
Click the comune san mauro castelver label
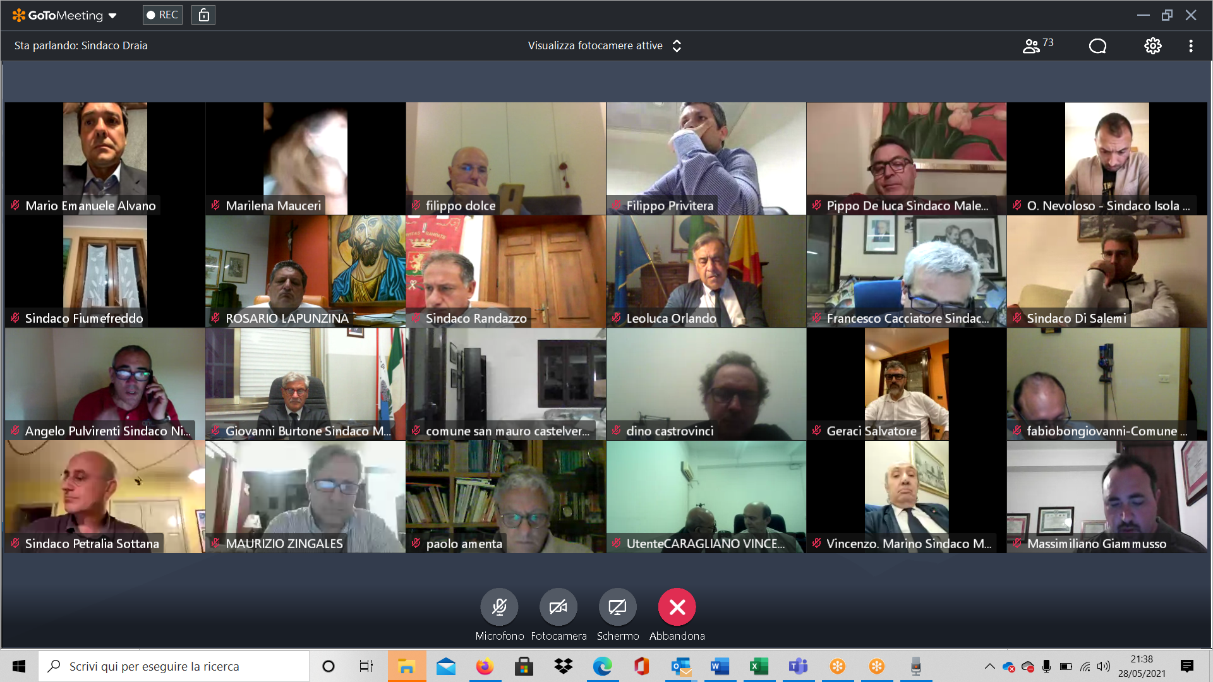507,431
